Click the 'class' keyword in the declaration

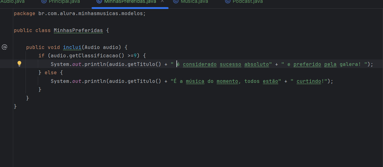(x=43, y=31)
